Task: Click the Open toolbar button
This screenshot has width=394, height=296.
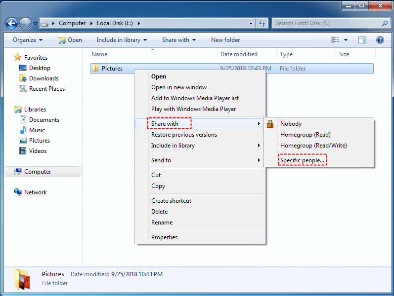Action: point(70,40)
